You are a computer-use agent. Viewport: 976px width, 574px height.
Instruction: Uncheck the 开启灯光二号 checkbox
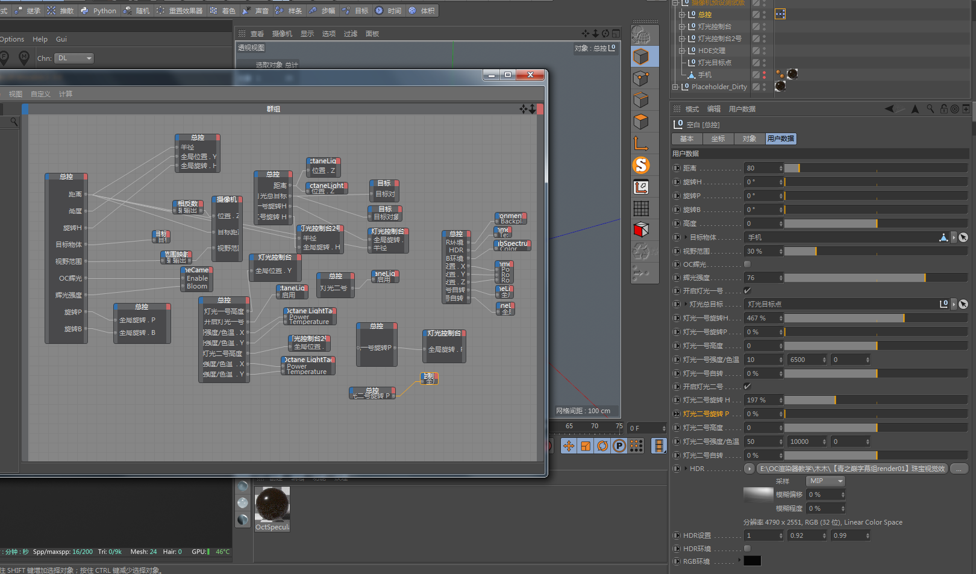click(x=747, y=387)
